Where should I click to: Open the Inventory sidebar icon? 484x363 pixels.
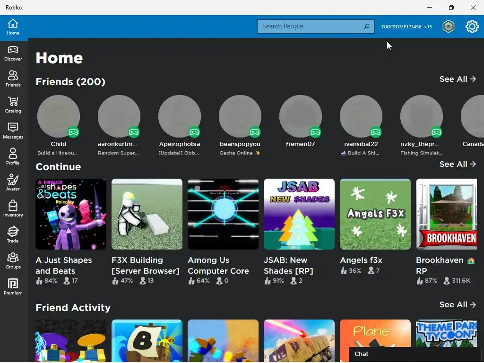13,208
